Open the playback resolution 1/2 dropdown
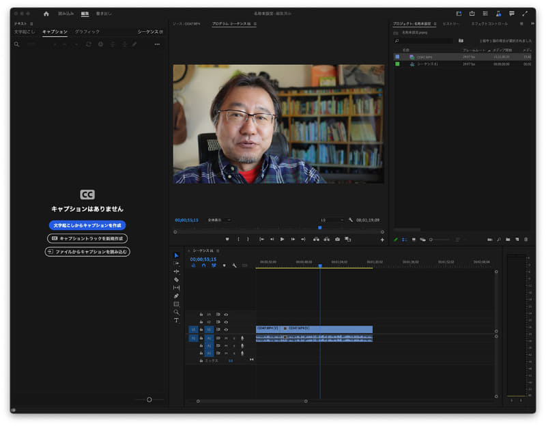This screenshot has height=426, width=546. coord(332,220)
